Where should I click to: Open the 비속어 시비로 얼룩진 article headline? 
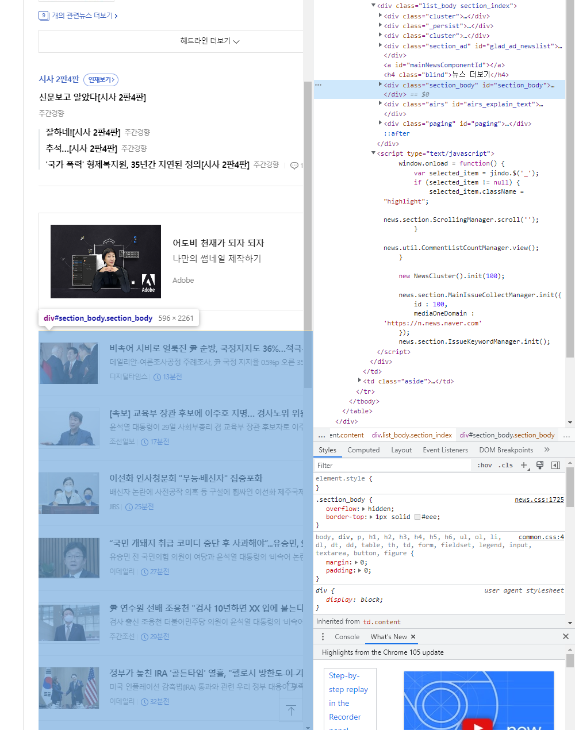click(206, 348)
